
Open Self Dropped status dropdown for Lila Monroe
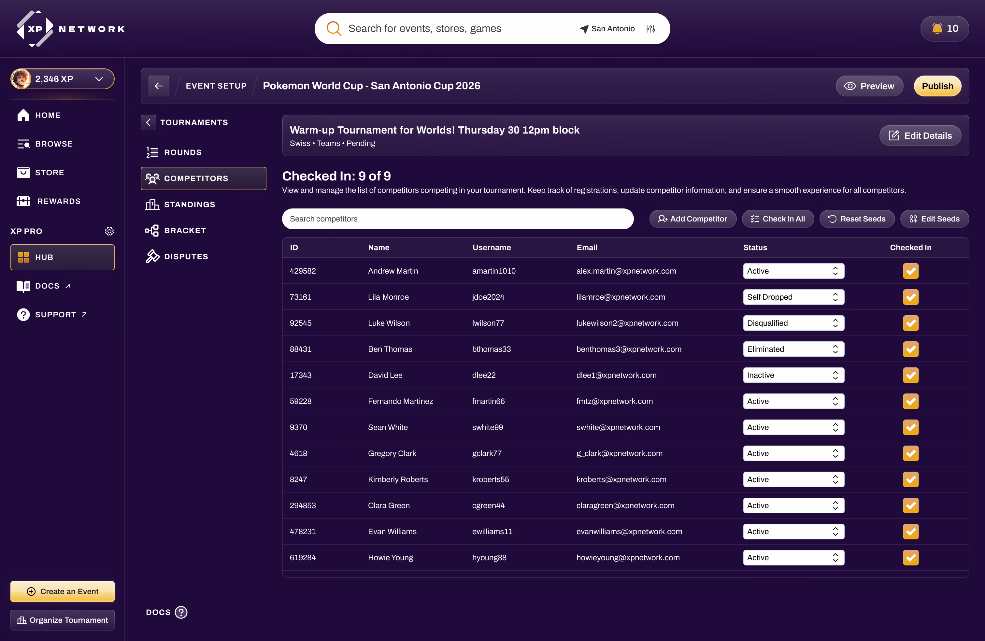[793, 297]
